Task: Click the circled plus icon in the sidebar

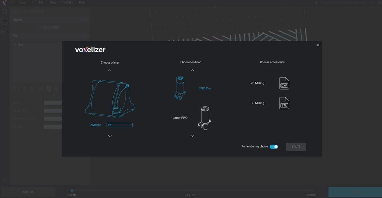Action: pos(4,31)
